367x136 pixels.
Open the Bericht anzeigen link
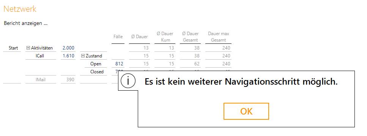click(26, 23)
